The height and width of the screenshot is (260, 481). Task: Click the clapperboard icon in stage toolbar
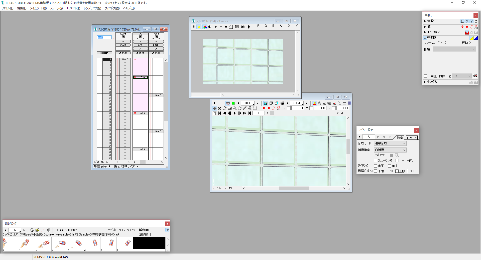coord(344,103)
